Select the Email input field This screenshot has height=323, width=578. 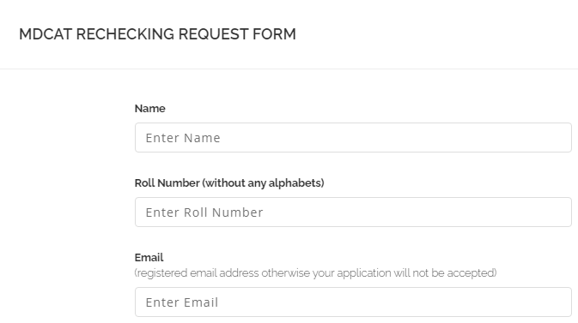pyautogui.click(x=353, y=302)
